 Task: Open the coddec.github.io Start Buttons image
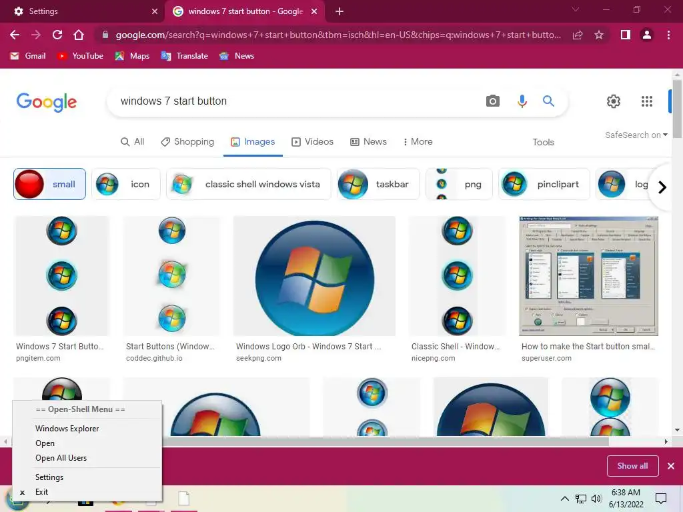(x=171, y=276)
